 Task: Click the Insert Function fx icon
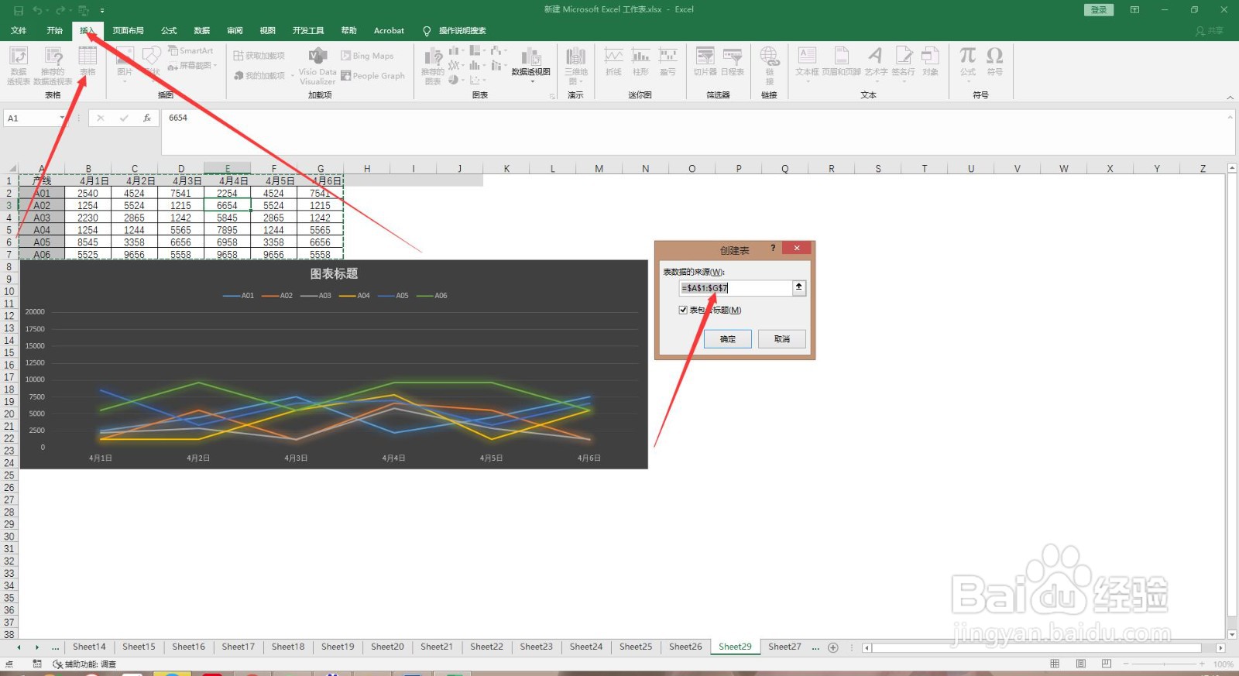pyautogui.click(x=147, y=118)
